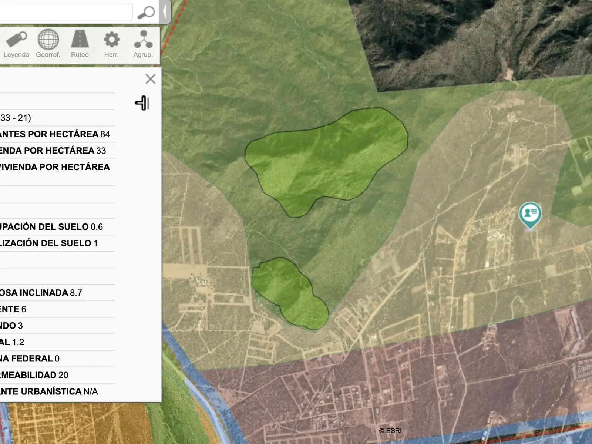This screenshot has height=444, width=592.
Task: Open the Herr. gear tools
Action: [x=111, y=44]
